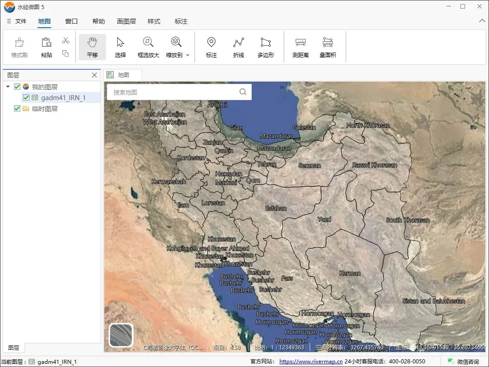
Task: Click the Razavi Khorasan label on the map
Action: [x=374, y=165]
